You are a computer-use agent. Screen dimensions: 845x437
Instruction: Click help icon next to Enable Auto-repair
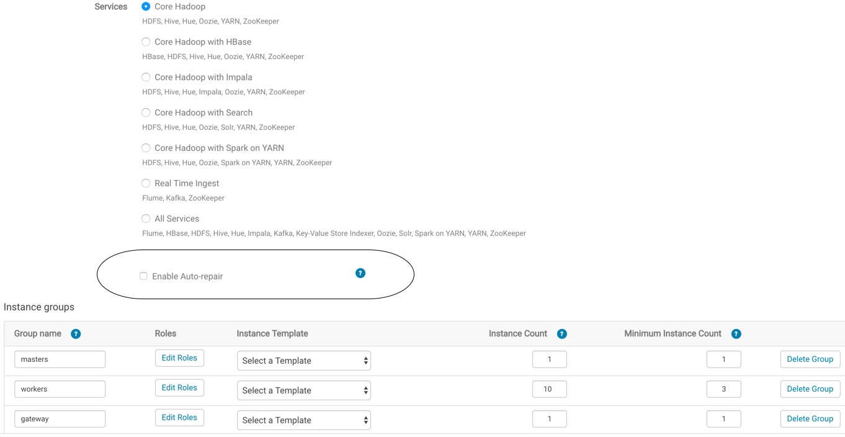point(360,273)
